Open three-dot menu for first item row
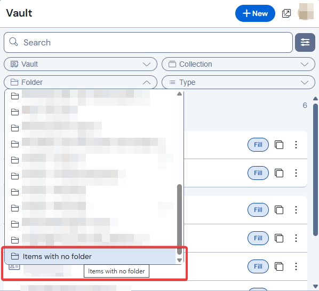The image size is (319, 291). tap(296, 145)
